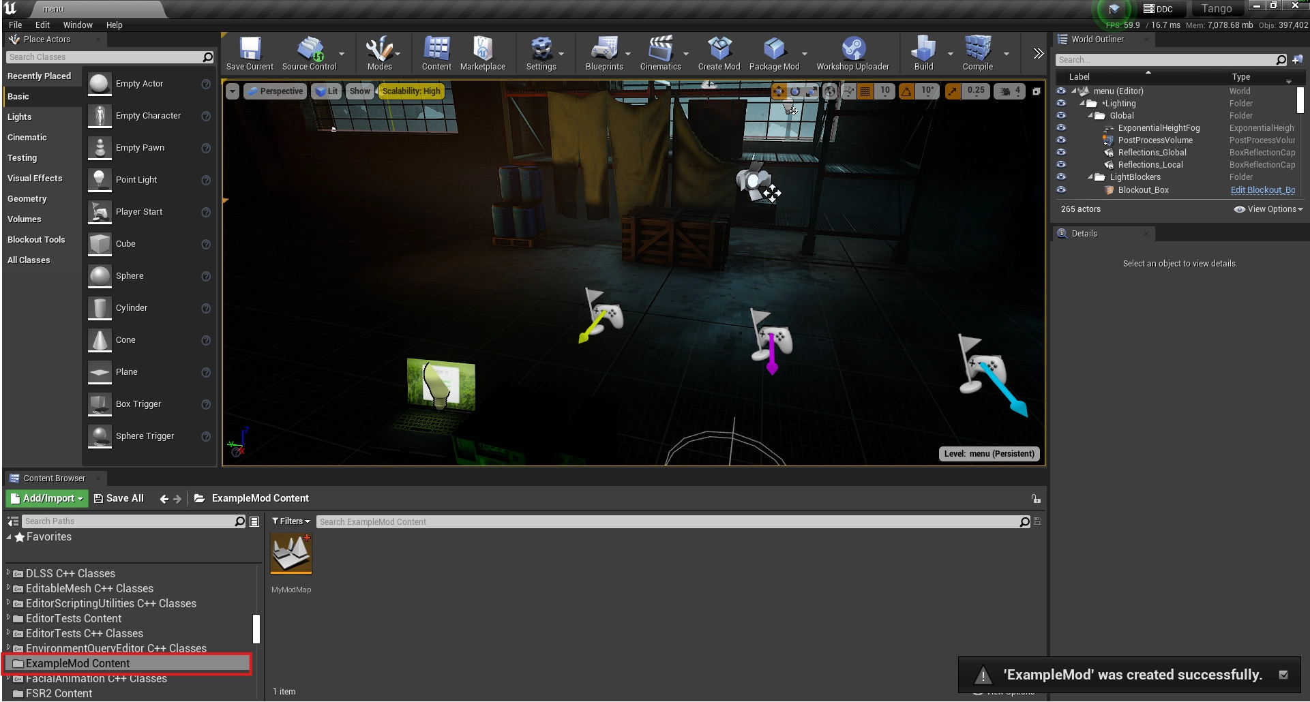Image resolution: width=1310 pixels, height=702 pixels.
Task: Open the Content browser toolbar icon
Action: [436, 53]
